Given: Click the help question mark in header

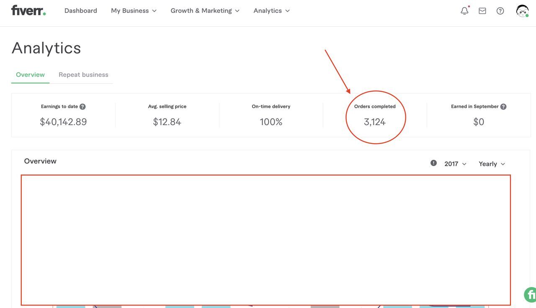Looking at the screenshot, I should (500, 11).
